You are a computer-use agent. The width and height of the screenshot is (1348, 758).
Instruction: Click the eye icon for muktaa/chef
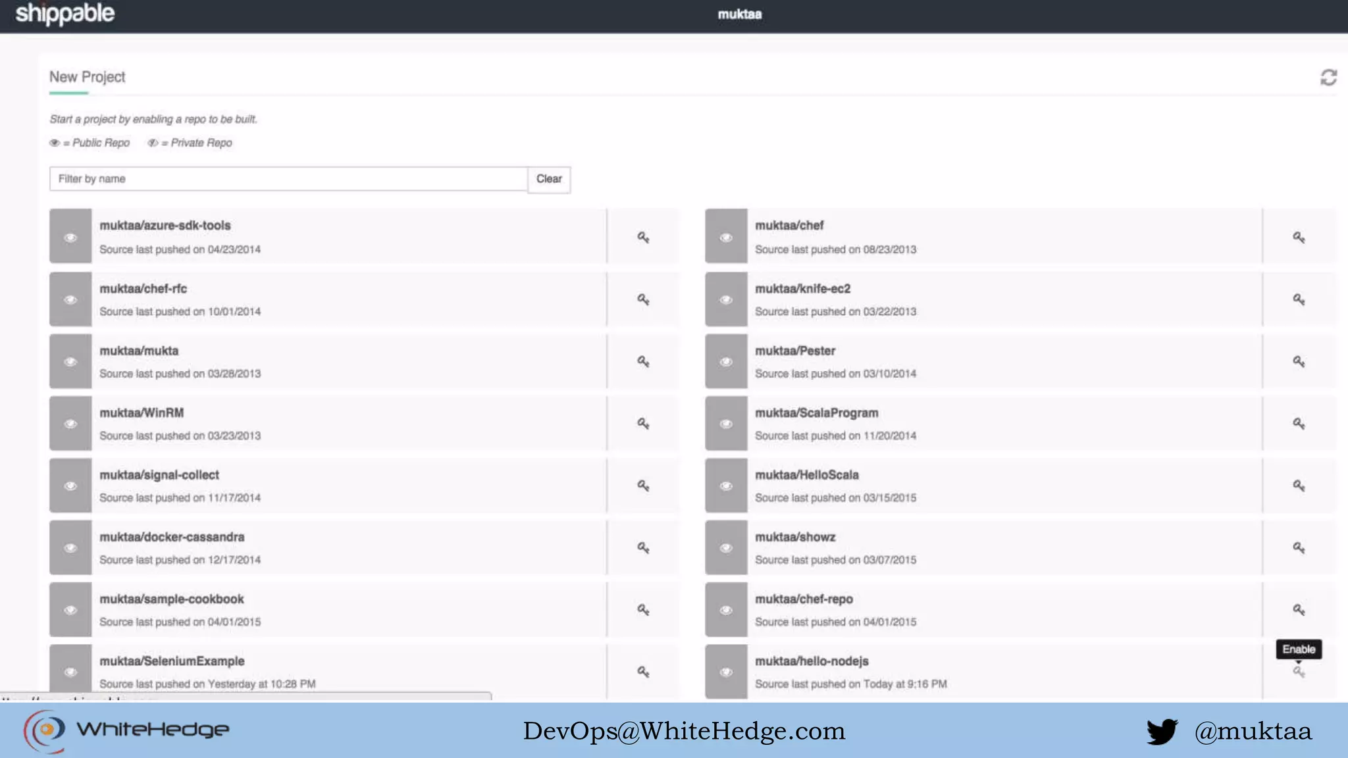click(x=726, y=238)
